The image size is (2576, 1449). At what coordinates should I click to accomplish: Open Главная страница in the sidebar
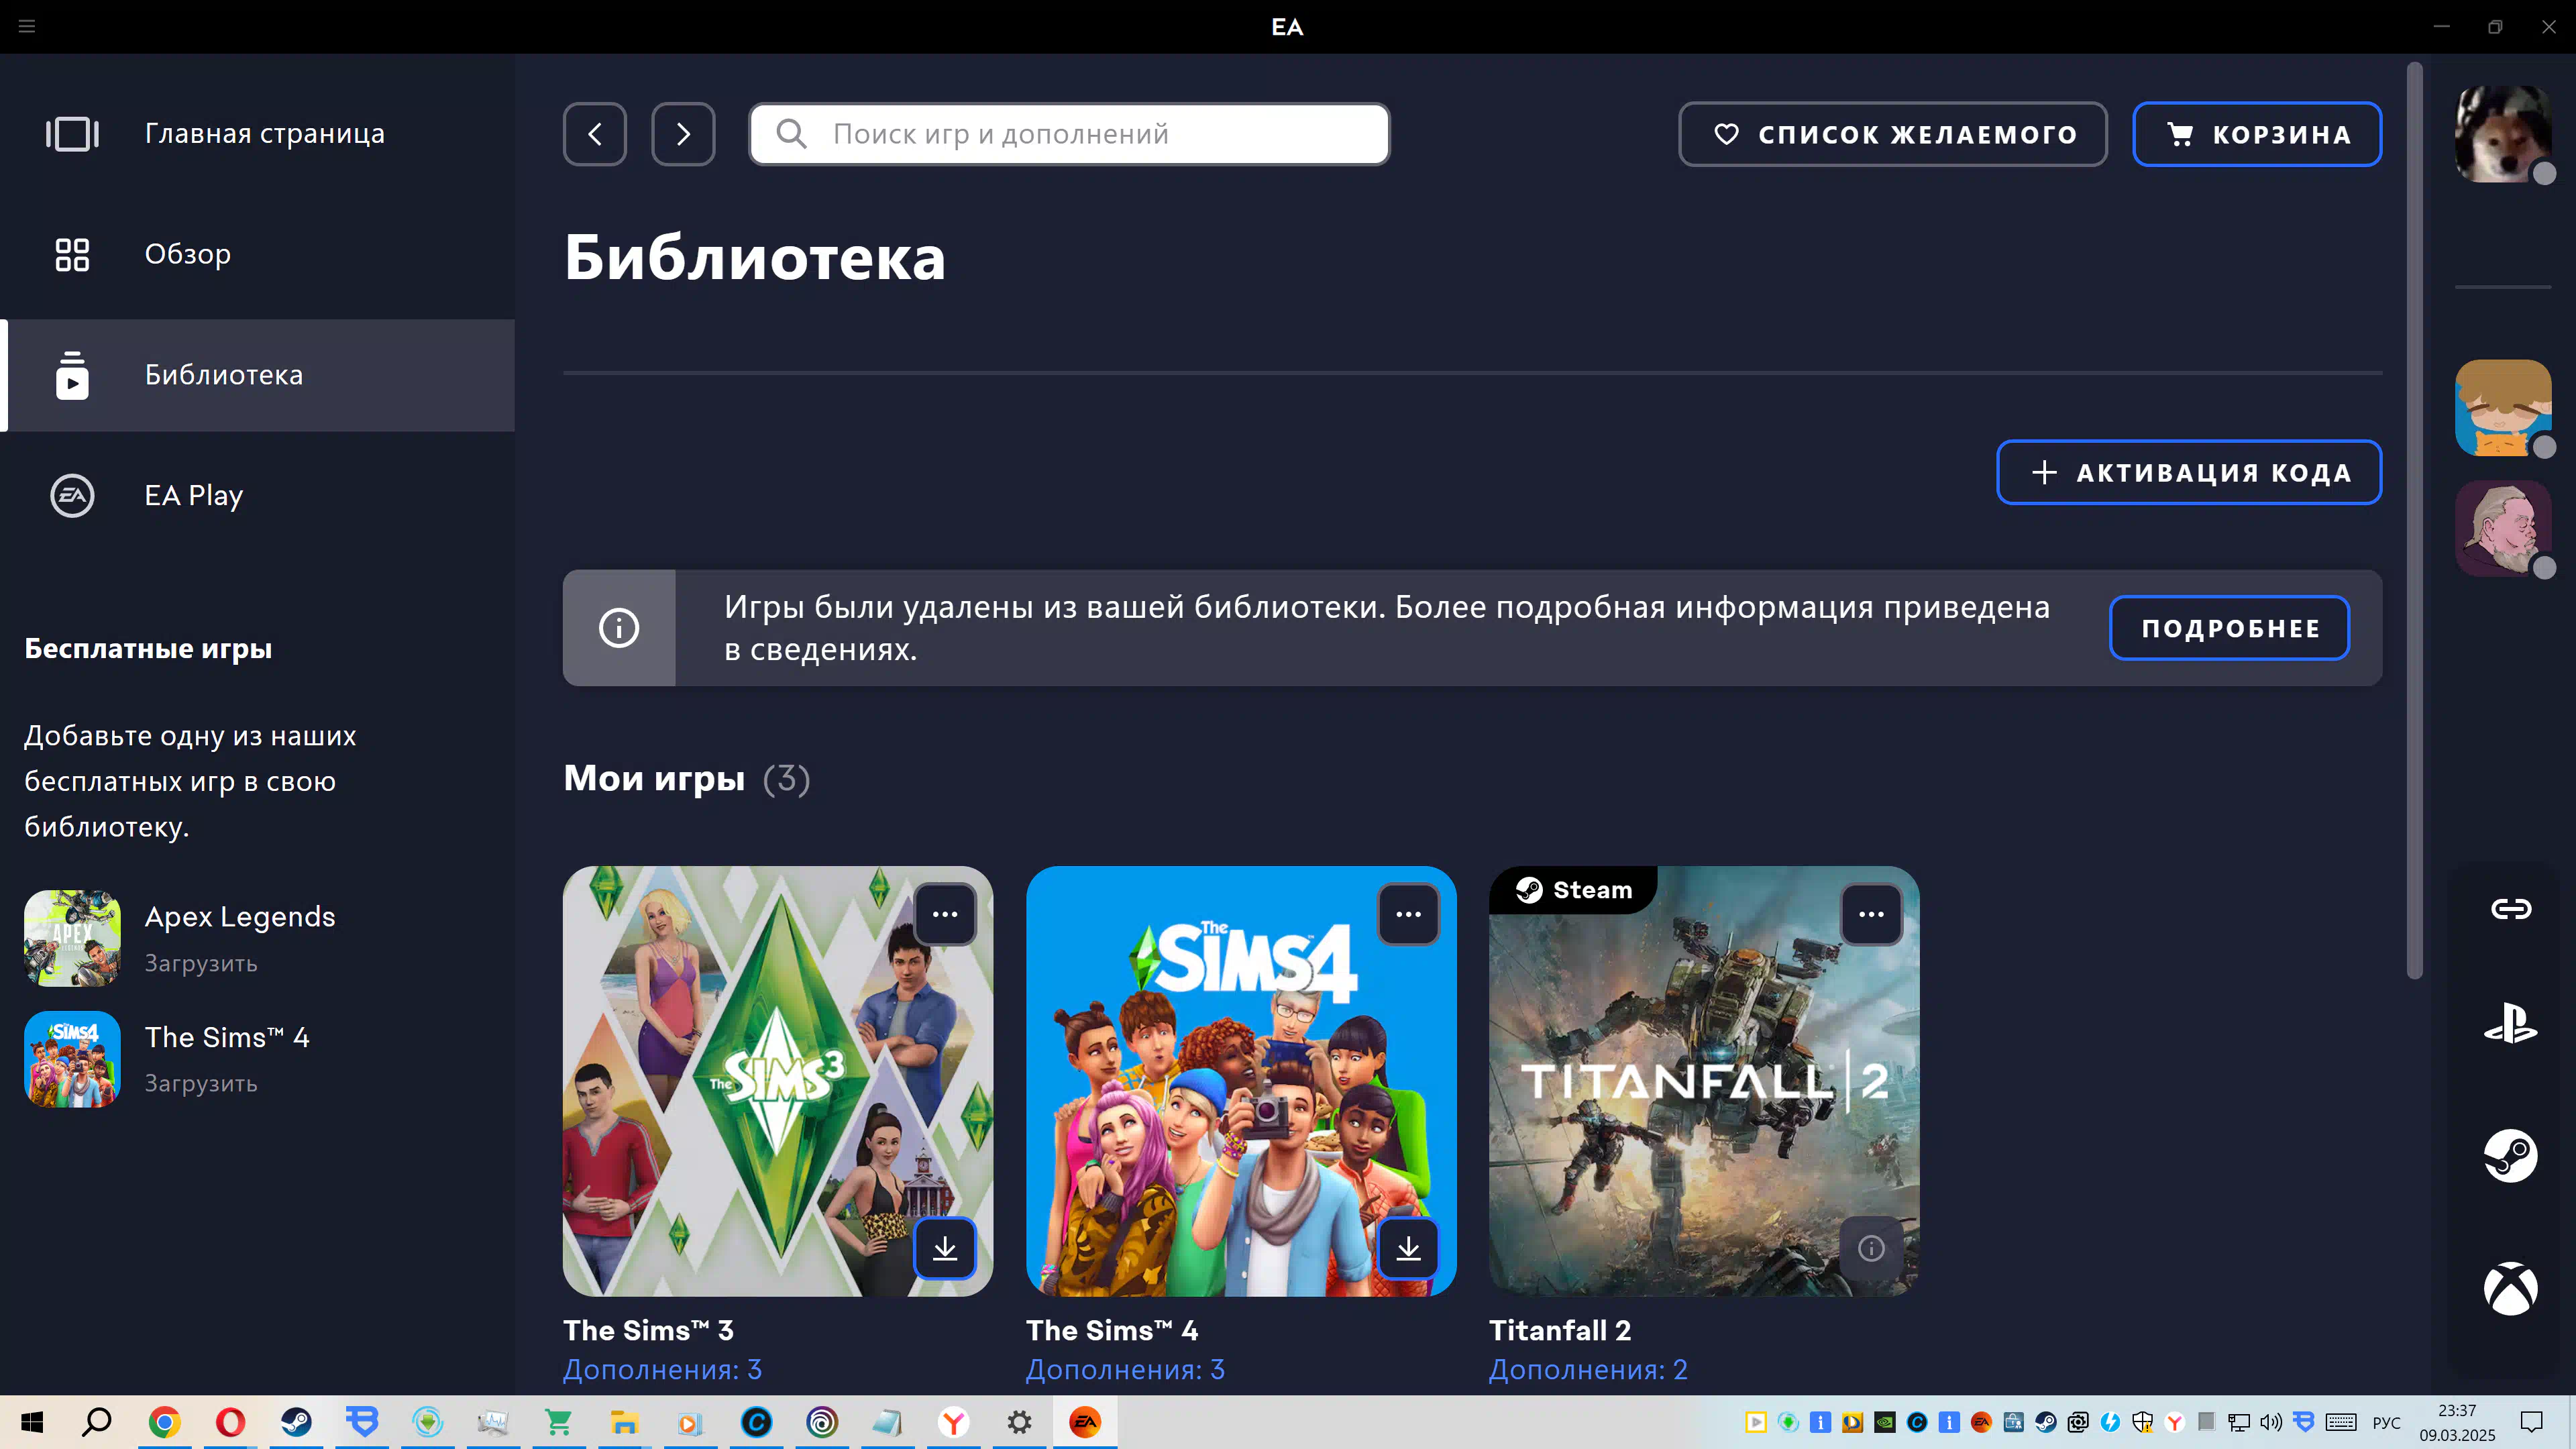257,134
